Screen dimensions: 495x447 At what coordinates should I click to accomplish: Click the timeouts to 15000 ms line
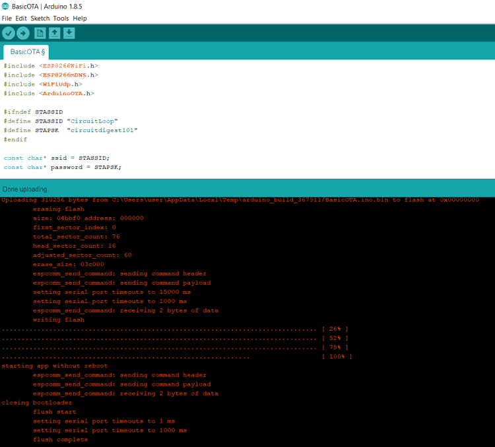(x=112, y=292)
